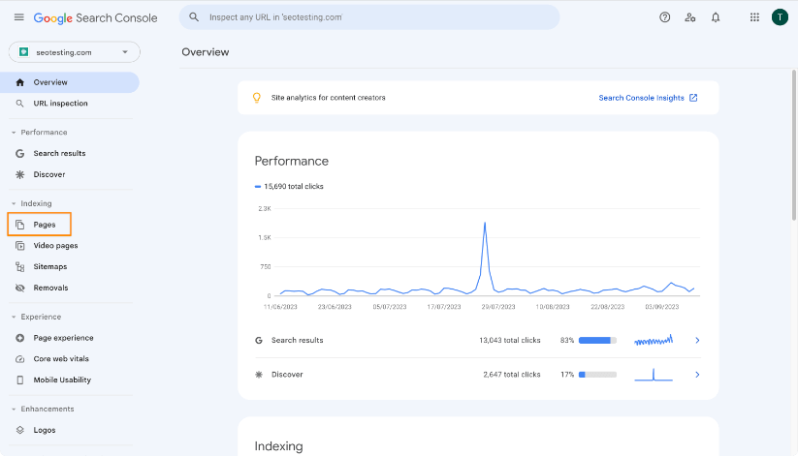
Task: Collapse the Indexing sidebar section
Action: (14, 203)
